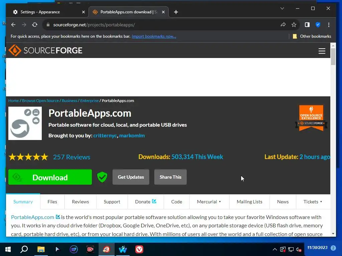Open a new tab with plus button
The height and width of the screenshot is (256, 342).
(176, 12)
